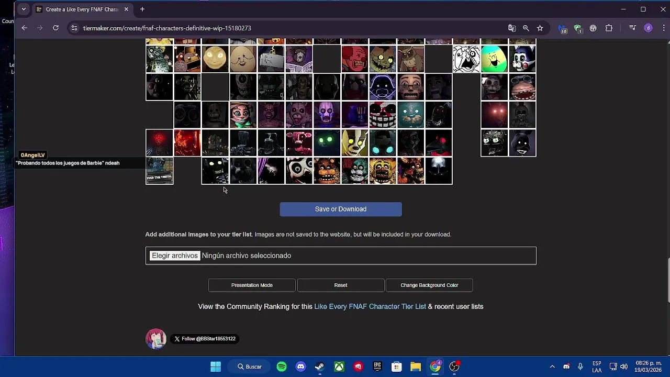Click the zoom magnifier icon in address bar
The height and width of the screenshot is (377, 670).
[526, 28]
